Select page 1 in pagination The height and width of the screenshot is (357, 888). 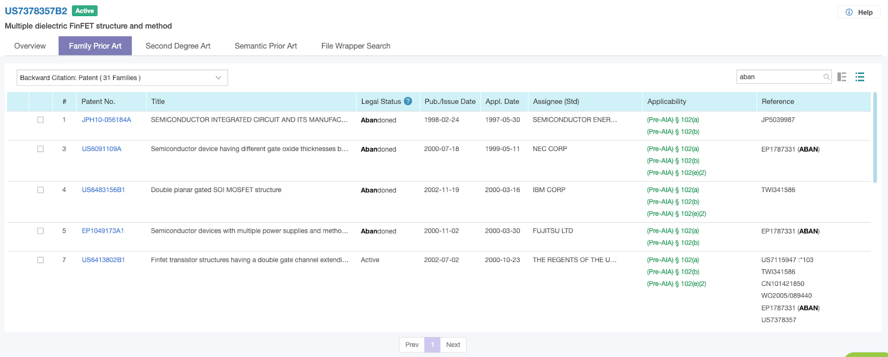[x=432, y=345]
